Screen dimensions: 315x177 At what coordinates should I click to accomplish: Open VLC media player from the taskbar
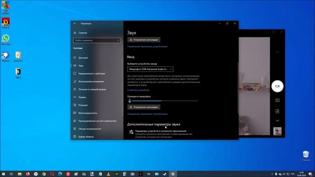point(108,174)
